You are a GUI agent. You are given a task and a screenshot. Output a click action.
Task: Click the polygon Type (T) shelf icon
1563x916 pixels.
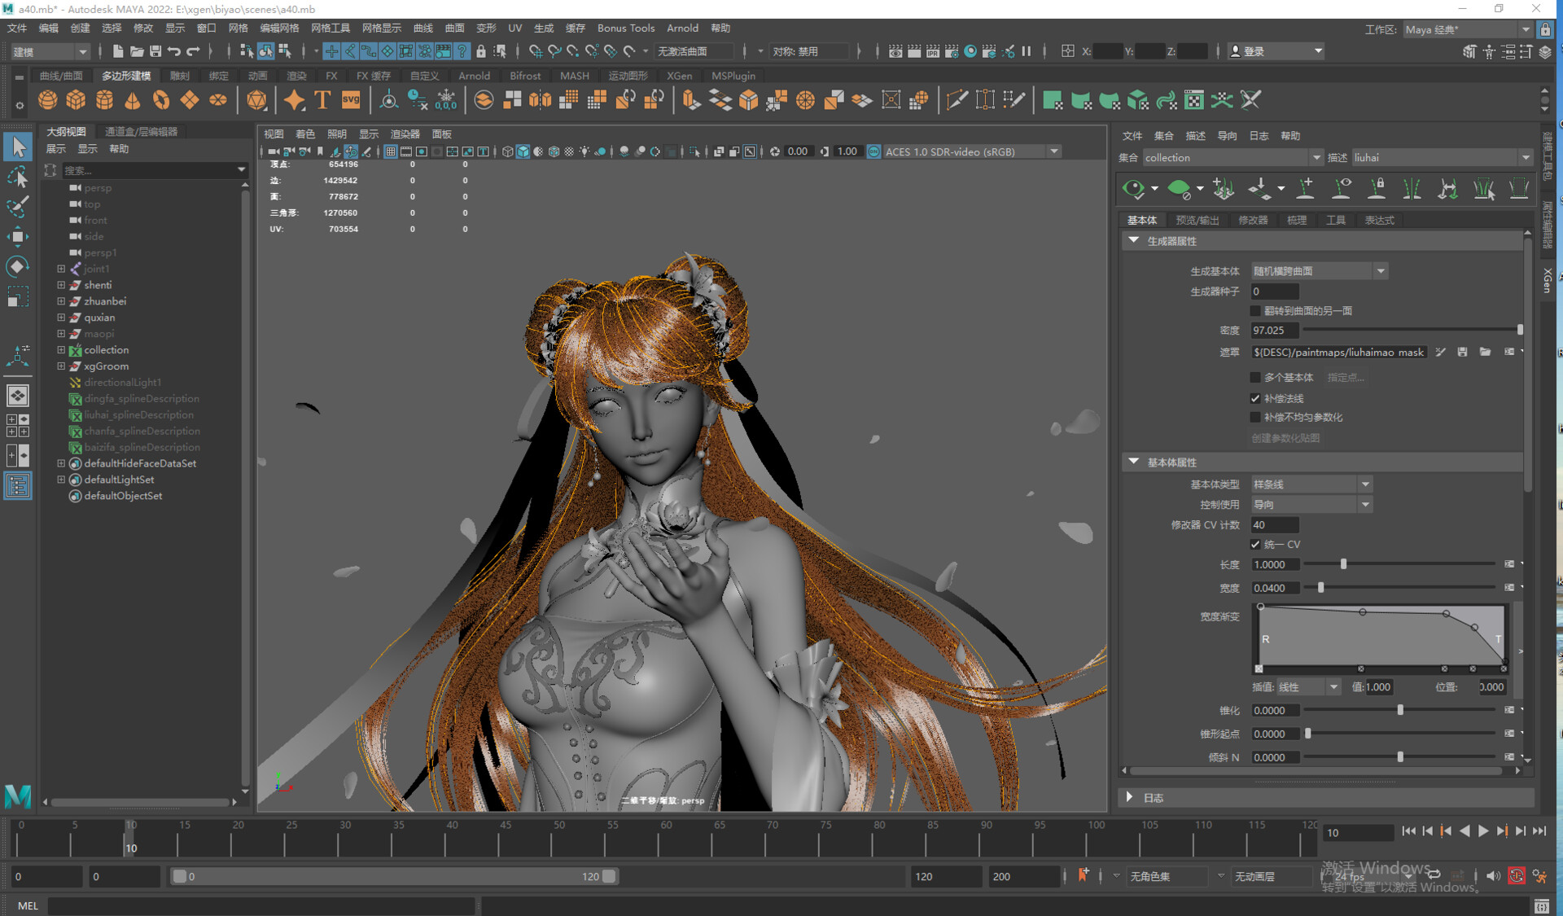(322, 100)
